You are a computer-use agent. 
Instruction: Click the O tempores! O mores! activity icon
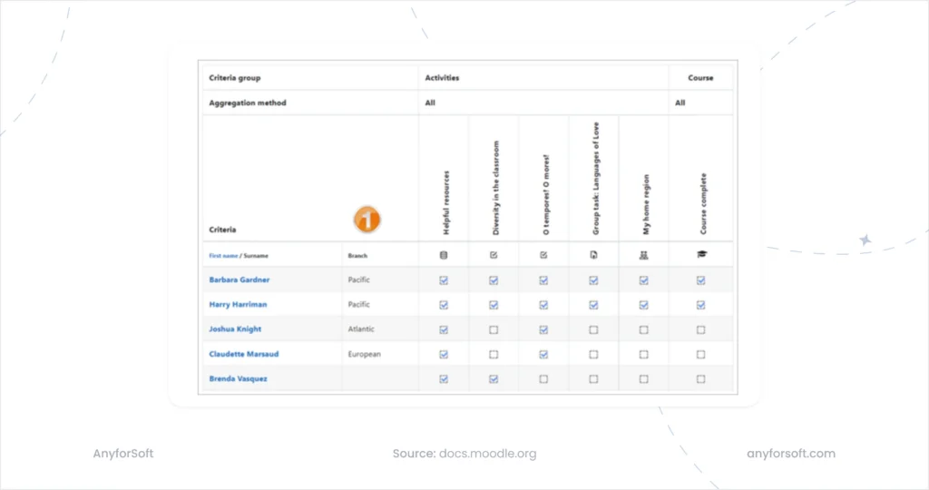click(543, 256)
